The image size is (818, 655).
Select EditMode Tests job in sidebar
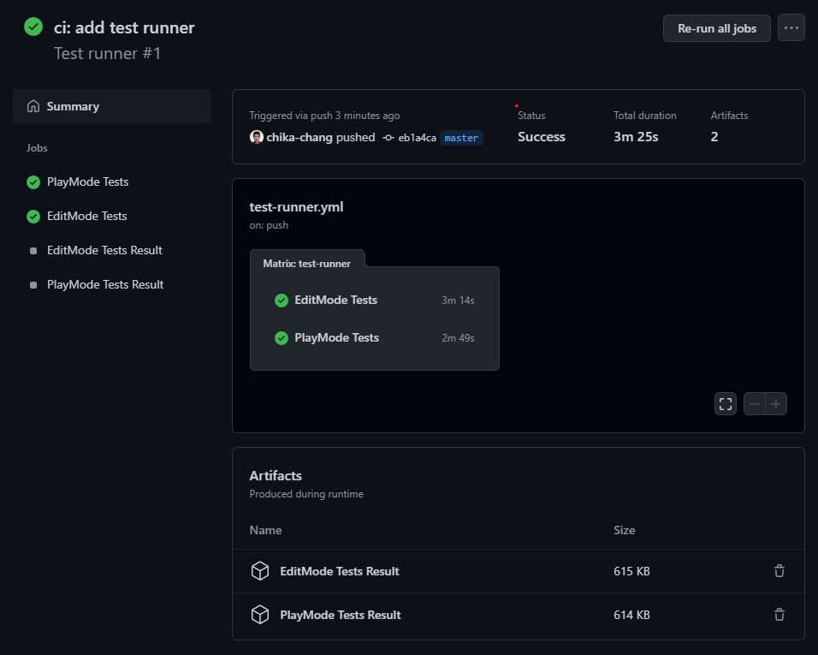click(86, 216)
